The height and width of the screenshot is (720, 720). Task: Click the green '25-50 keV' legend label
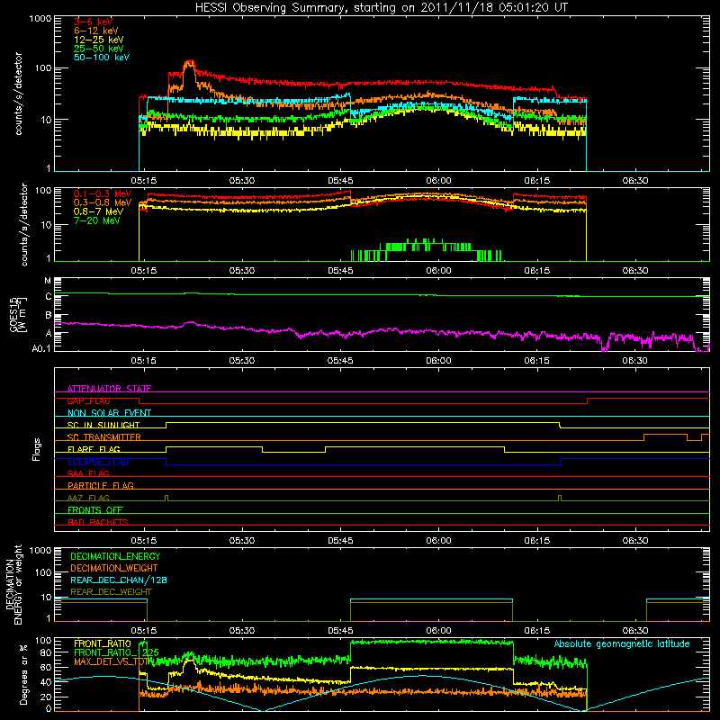click(x=99, y=49)
